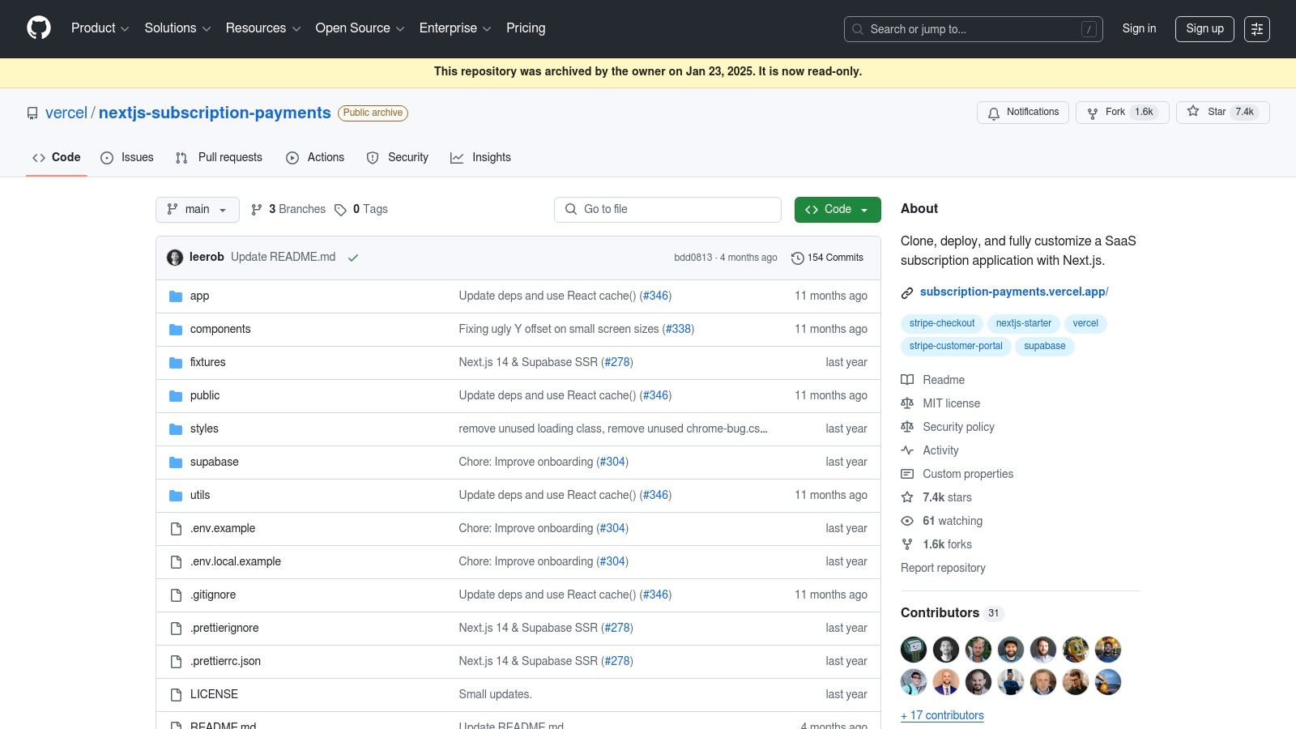Open commit hash bdd0813
Screen dimensions: 1296x729
click(x=693, y=258)
